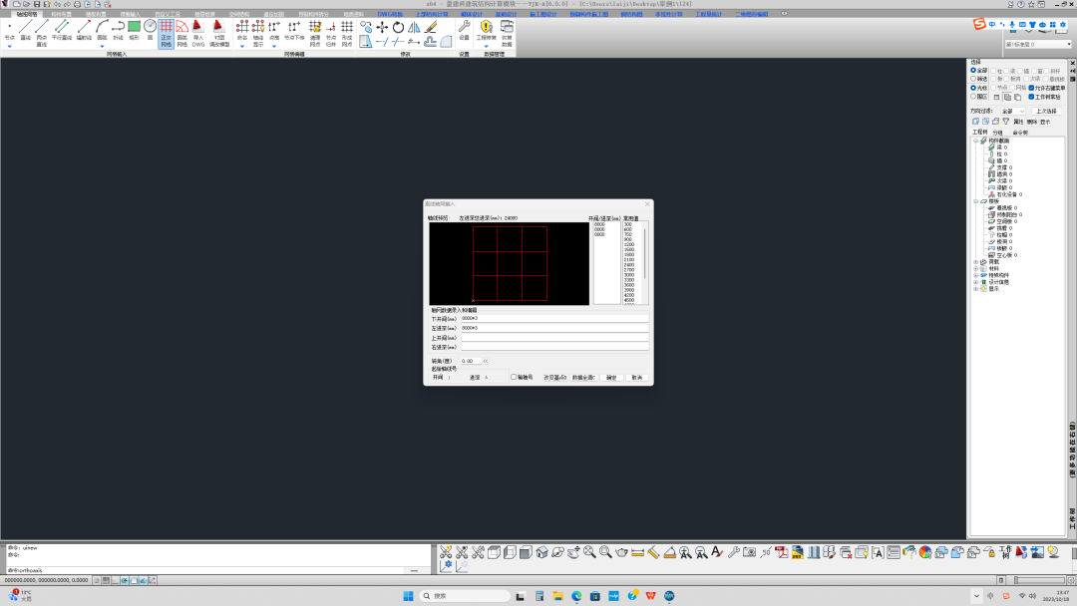
Task: Open the 节点下传 node transfer tool
Action: coord(294,31)
